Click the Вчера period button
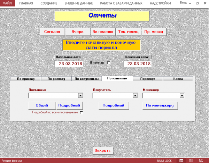The height and width of the screenshot is (163, 209). point(77,32)
